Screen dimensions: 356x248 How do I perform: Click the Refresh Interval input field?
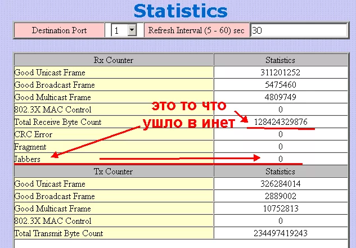tap(299, 30)
